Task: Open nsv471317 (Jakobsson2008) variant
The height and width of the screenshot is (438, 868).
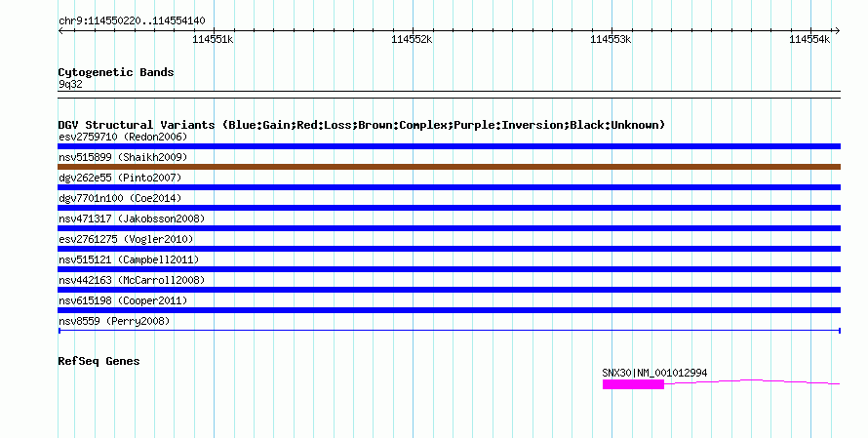Action: pyautogui.click(x=132, y=219)
